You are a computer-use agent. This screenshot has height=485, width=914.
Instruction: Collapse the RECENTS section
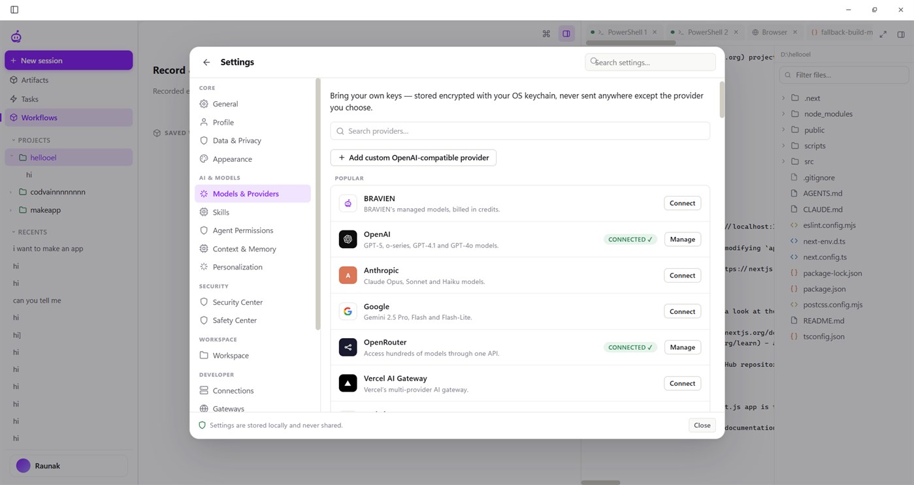(13, 232)
